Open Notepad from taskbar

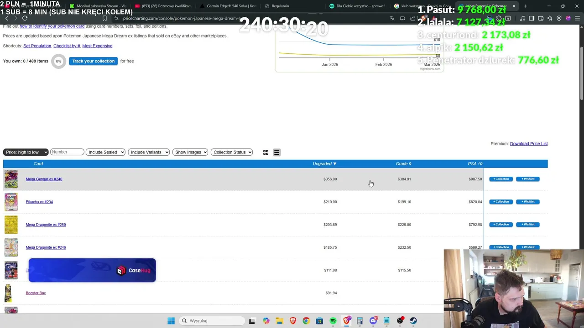click(x=386, y=321)
